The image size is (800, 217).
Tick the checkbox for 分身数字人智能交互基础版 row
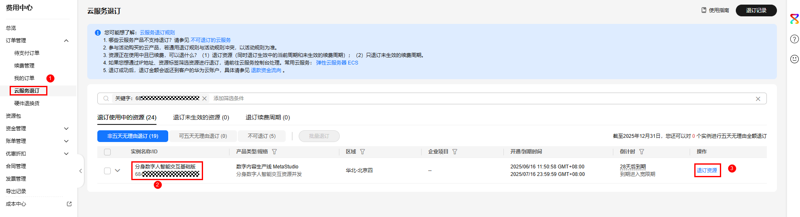107,171
